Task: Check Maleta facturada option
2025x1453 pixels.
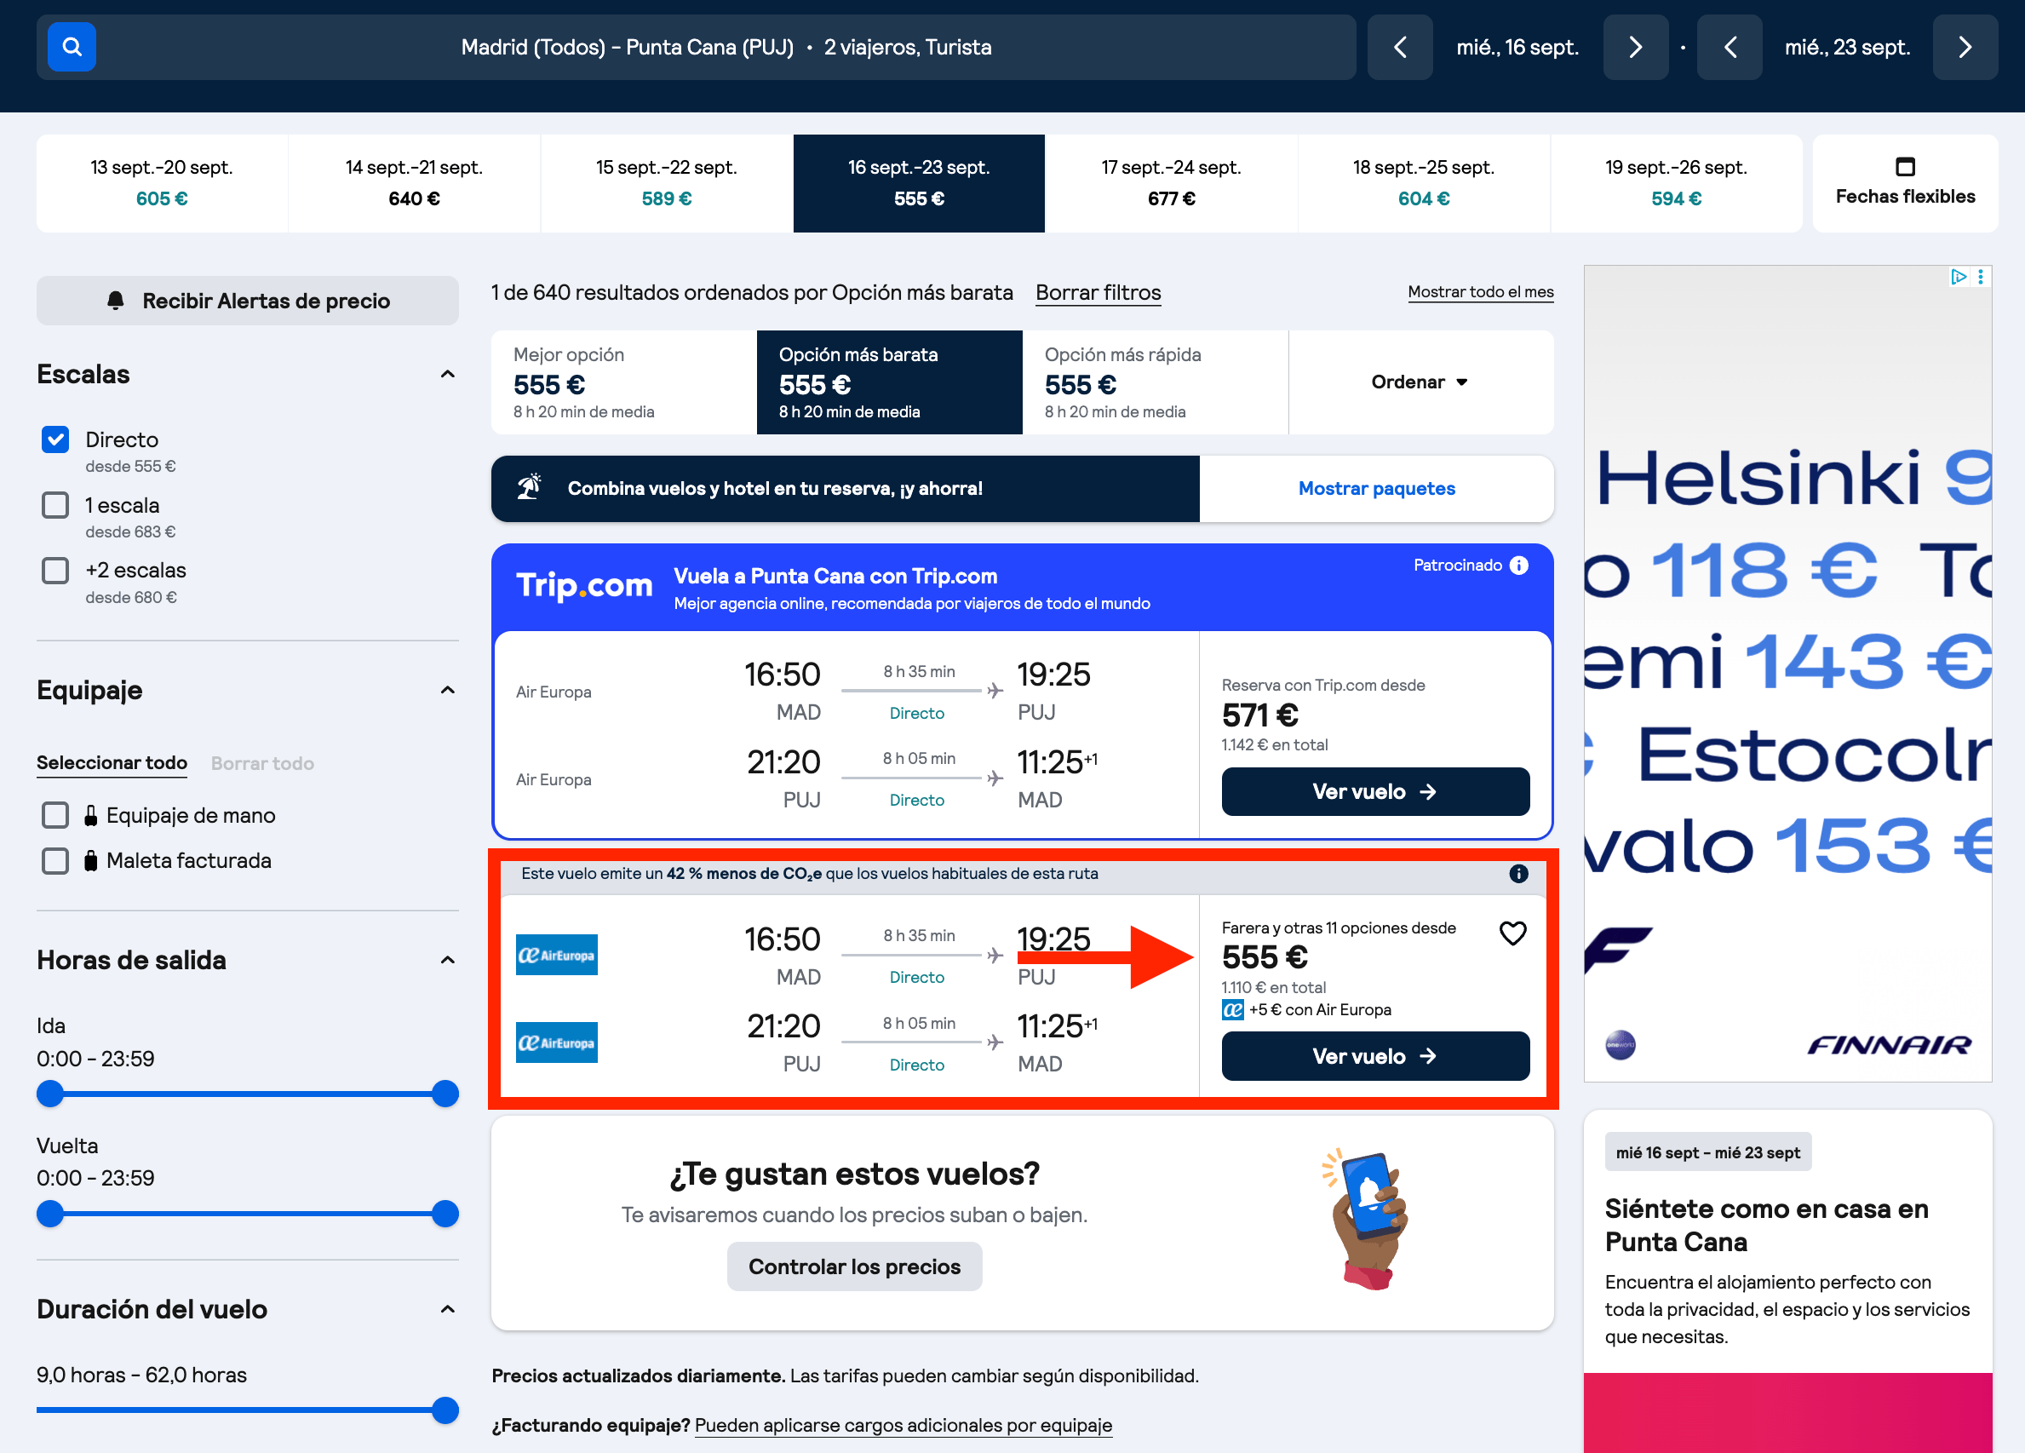Action: [55, 861]
